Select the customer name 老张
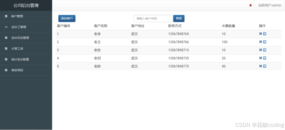Screen dimensions: 285x130 (97, 50)
